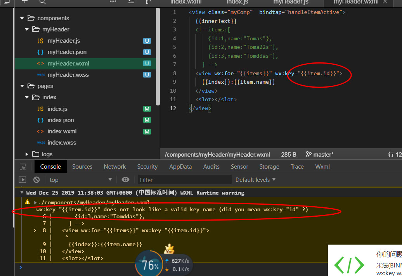Click the myHeader.js JS file icon
This screenshot has height=276, width=402.
40,41
